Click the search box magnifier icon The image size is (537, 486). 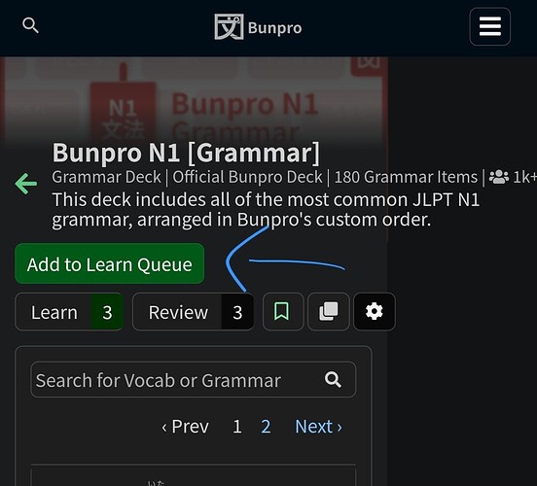(333, 379)
